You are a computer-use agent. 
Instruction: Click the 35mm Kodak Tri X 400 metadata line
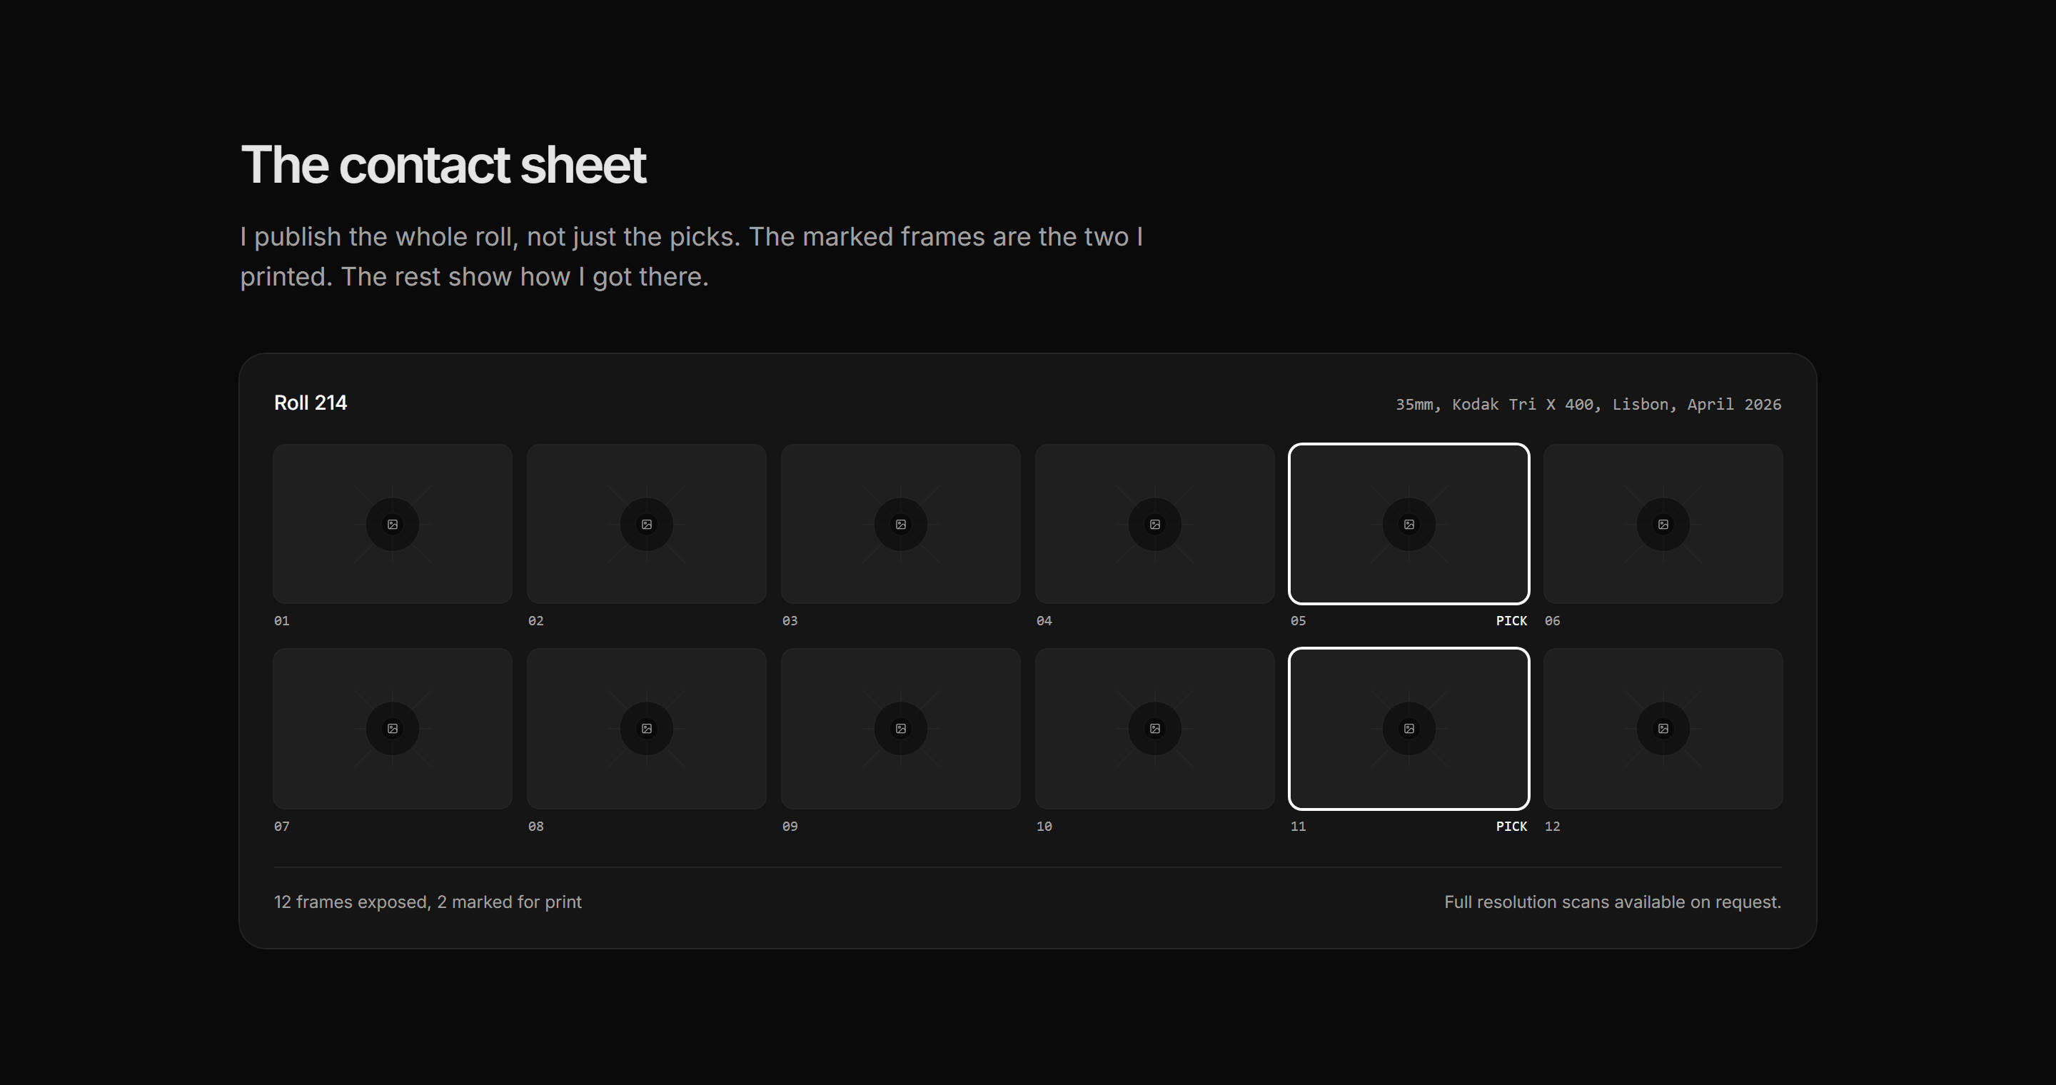click(1588, 405)
